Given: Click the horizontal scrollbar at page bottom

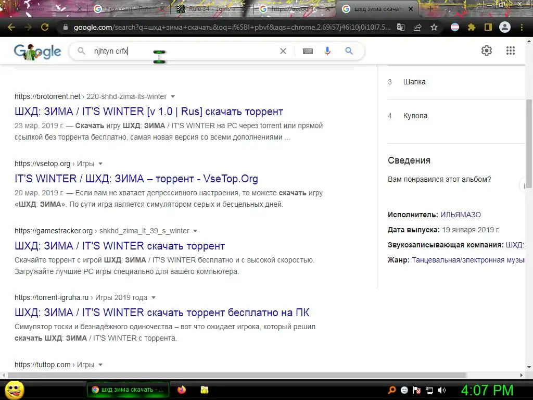Looking at the screenshot, I should pos(237,375).
